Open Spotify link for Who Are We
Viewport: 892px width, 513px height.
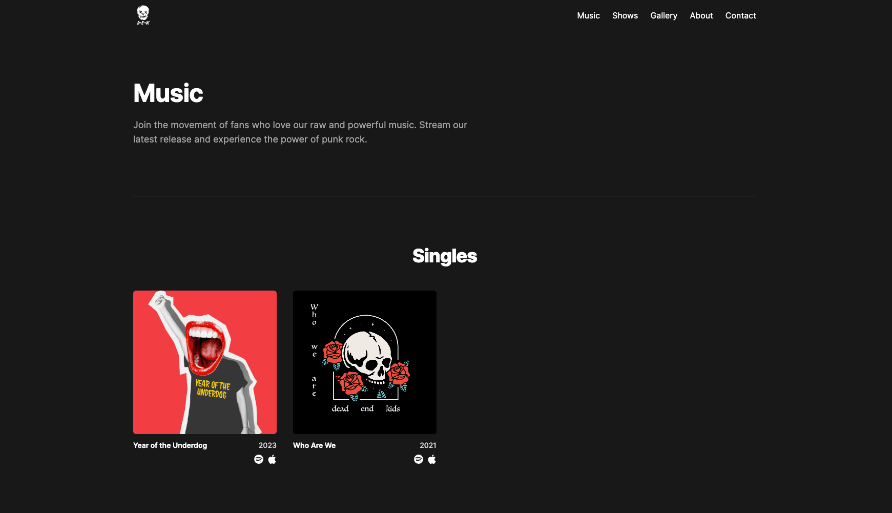coord(419,459)
